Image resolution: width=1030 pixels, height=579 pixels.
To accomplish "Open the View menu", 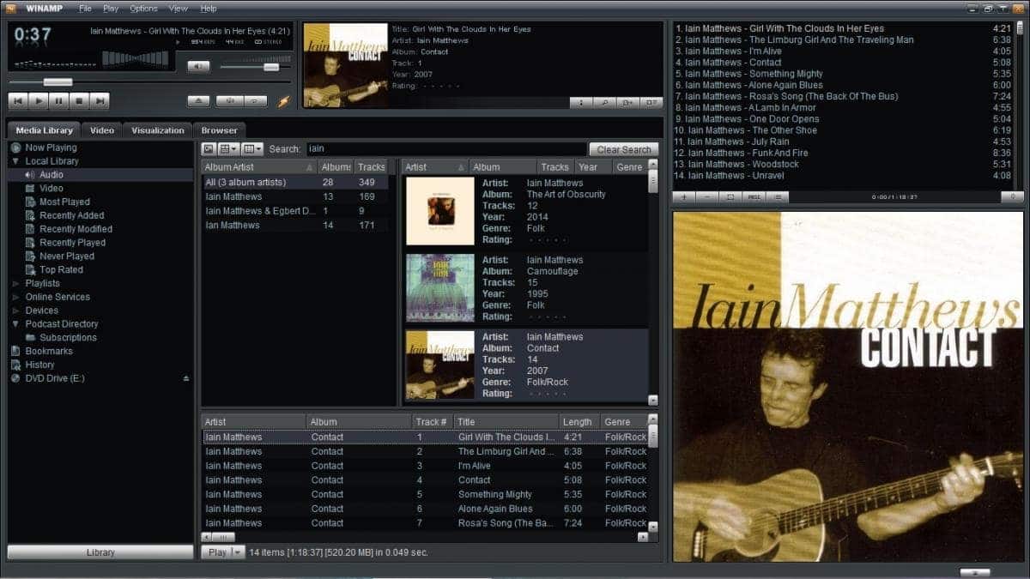I will (179, 9).
